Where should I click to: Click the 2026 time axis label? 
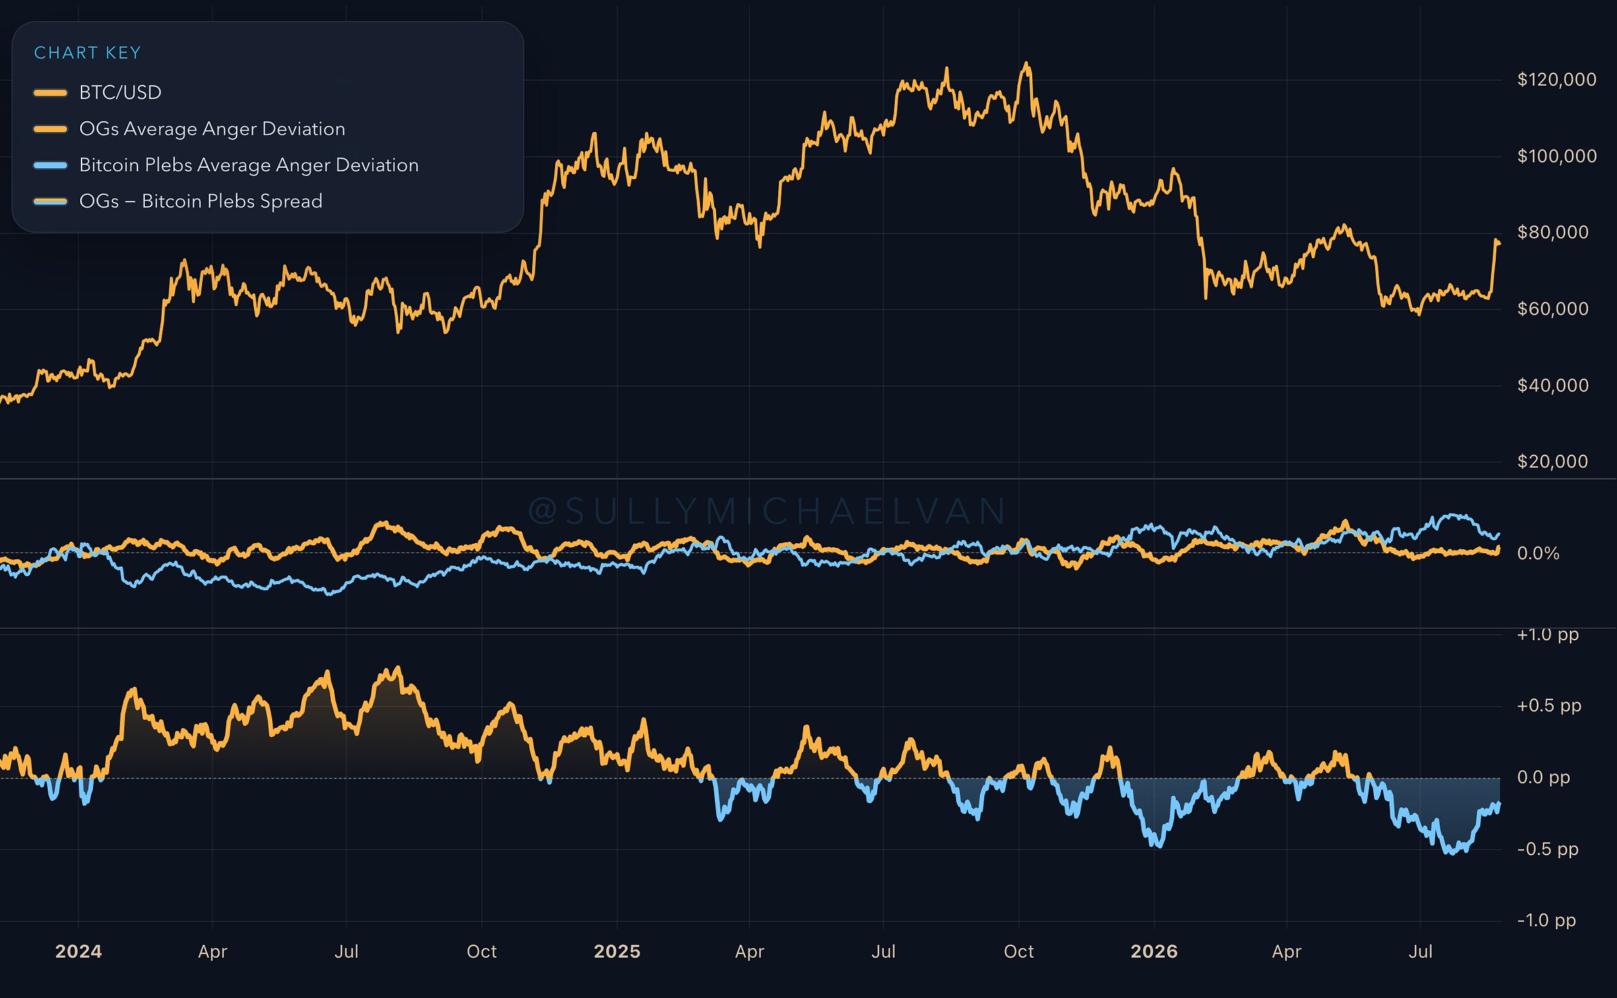[1154, 952]
